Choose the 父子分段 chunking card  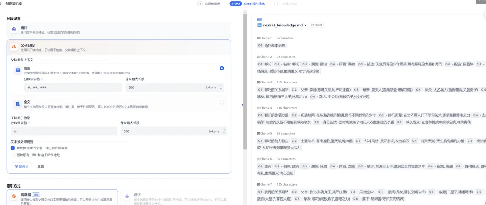point(119,47)
